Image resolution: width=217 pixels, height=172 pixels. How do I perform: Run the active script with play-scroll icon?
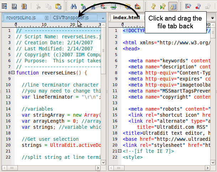[163, 6]
